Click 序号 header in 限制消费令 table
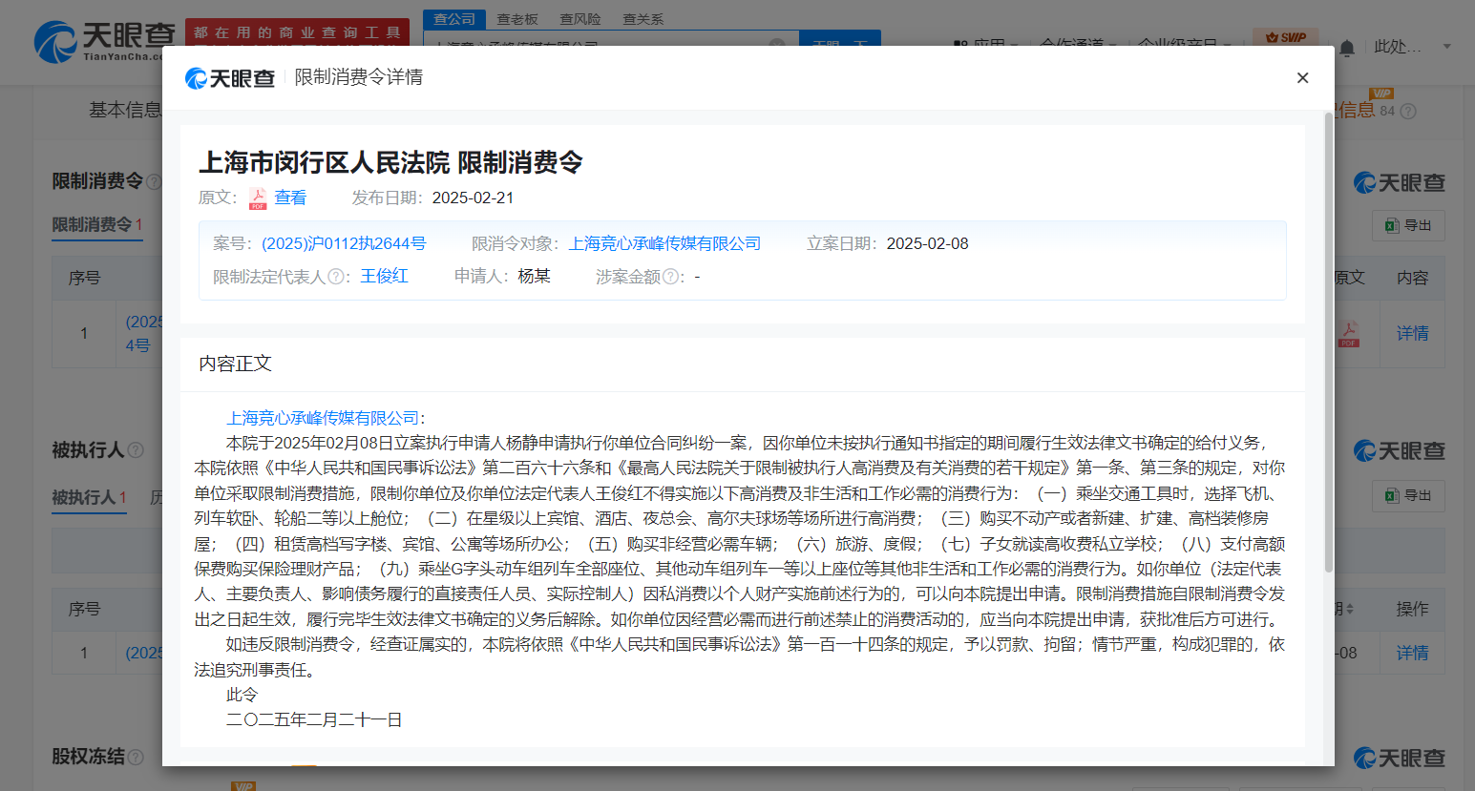 tap(84, 278)
